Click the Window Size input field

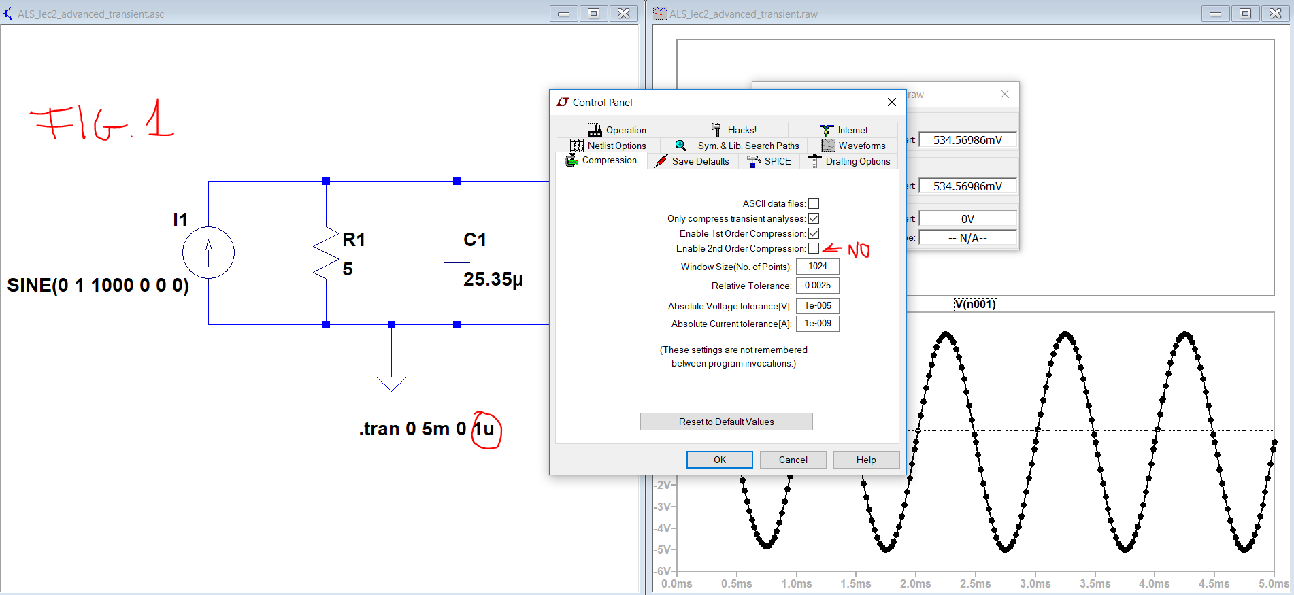click(x=818, y=267)
